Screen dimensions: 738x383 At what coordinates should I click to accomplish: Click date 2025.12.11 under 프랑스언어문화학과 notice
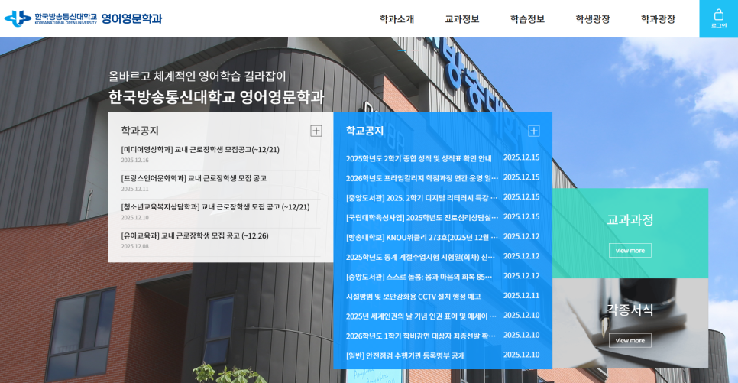coord(134,189)
